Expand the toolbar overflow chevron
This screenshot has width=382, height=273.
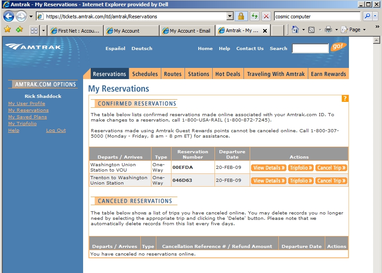coord(377,26)
